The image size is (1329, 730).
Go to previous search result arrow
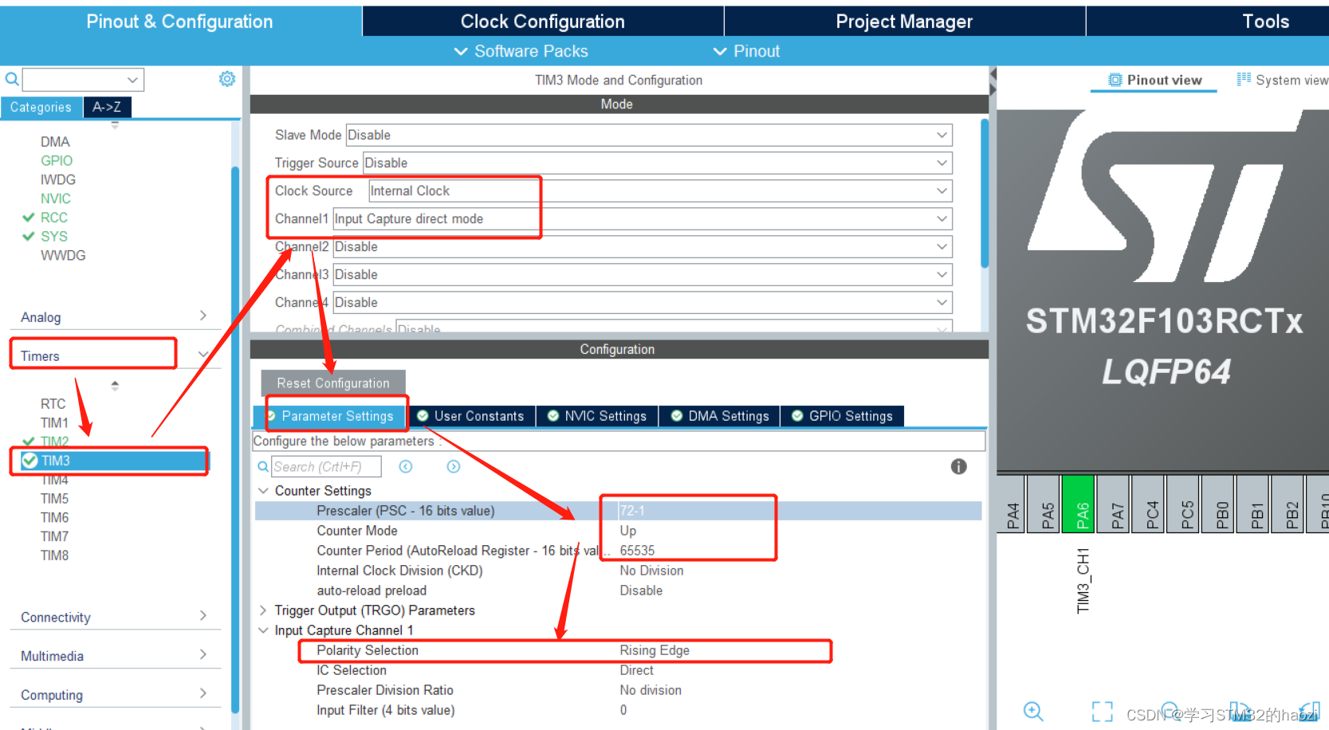[x=406, y=467]
